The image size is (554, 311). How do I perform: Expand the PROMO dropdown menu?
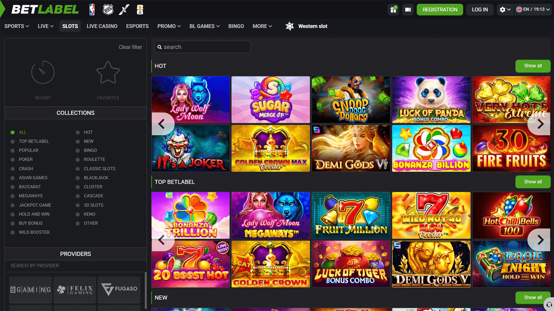click(169, 26)
